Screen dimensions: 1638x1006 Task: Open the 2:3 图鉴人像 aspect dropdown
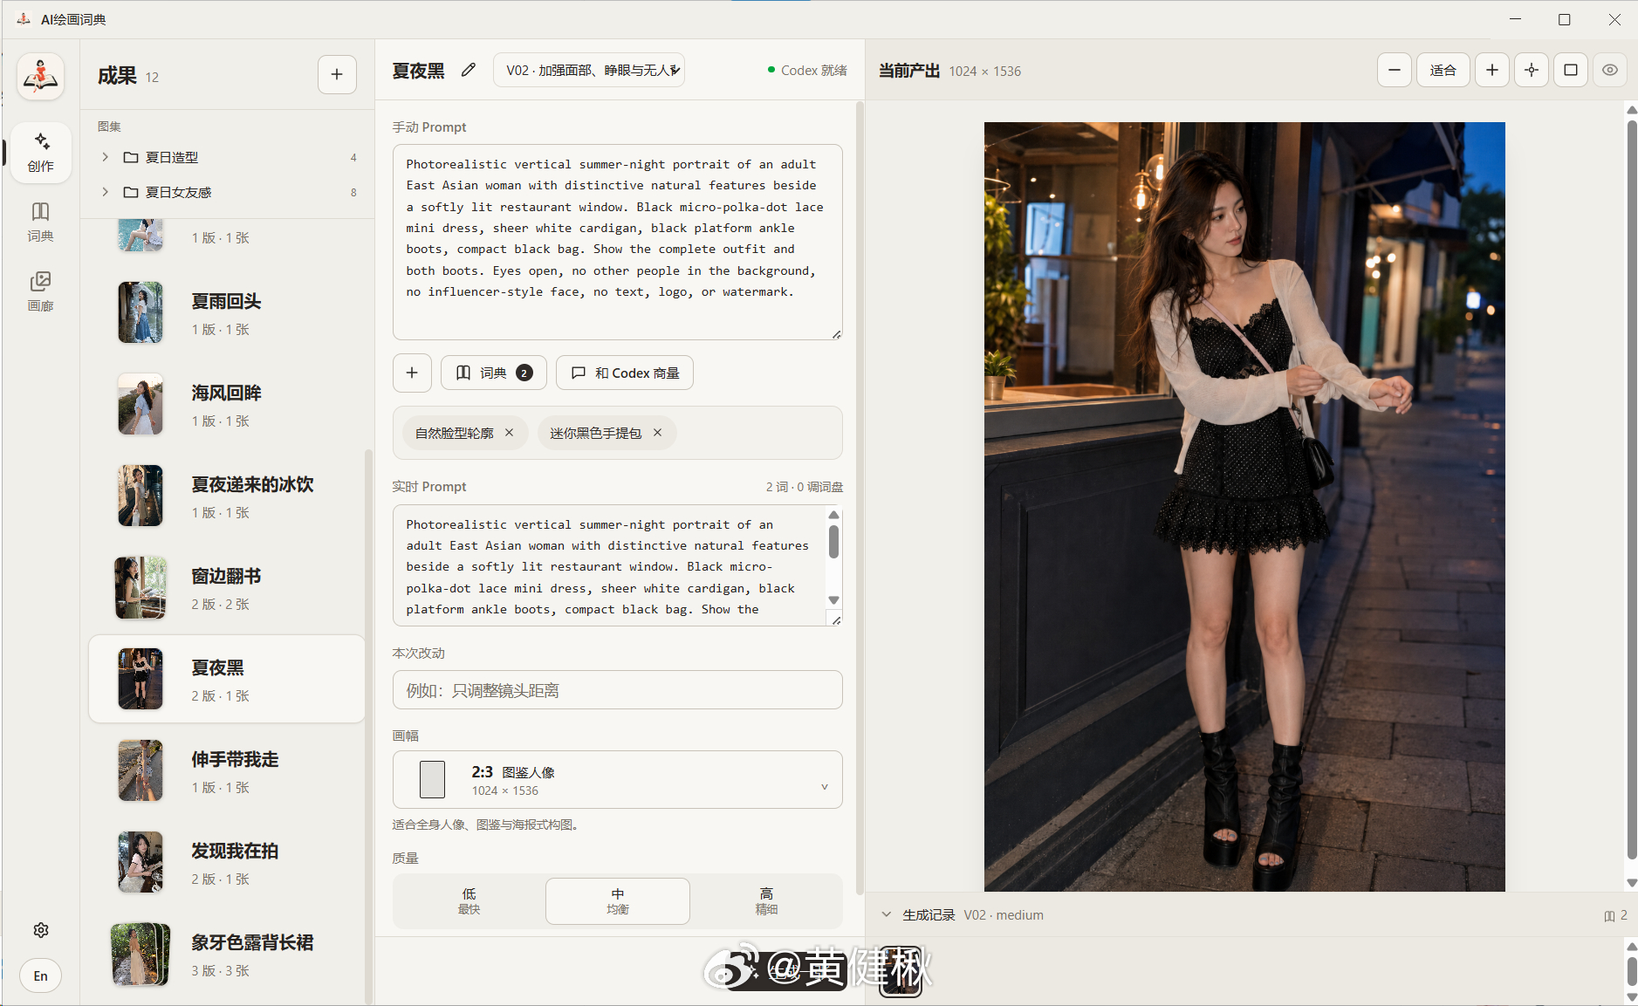(618, 780)
